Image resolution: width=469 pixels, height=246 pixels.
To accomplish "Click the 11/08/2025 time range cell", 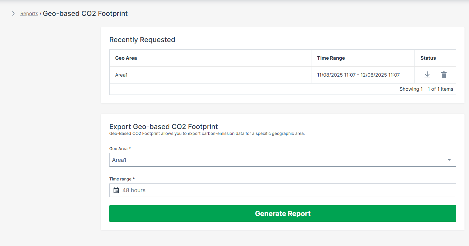I will point(358,75).
